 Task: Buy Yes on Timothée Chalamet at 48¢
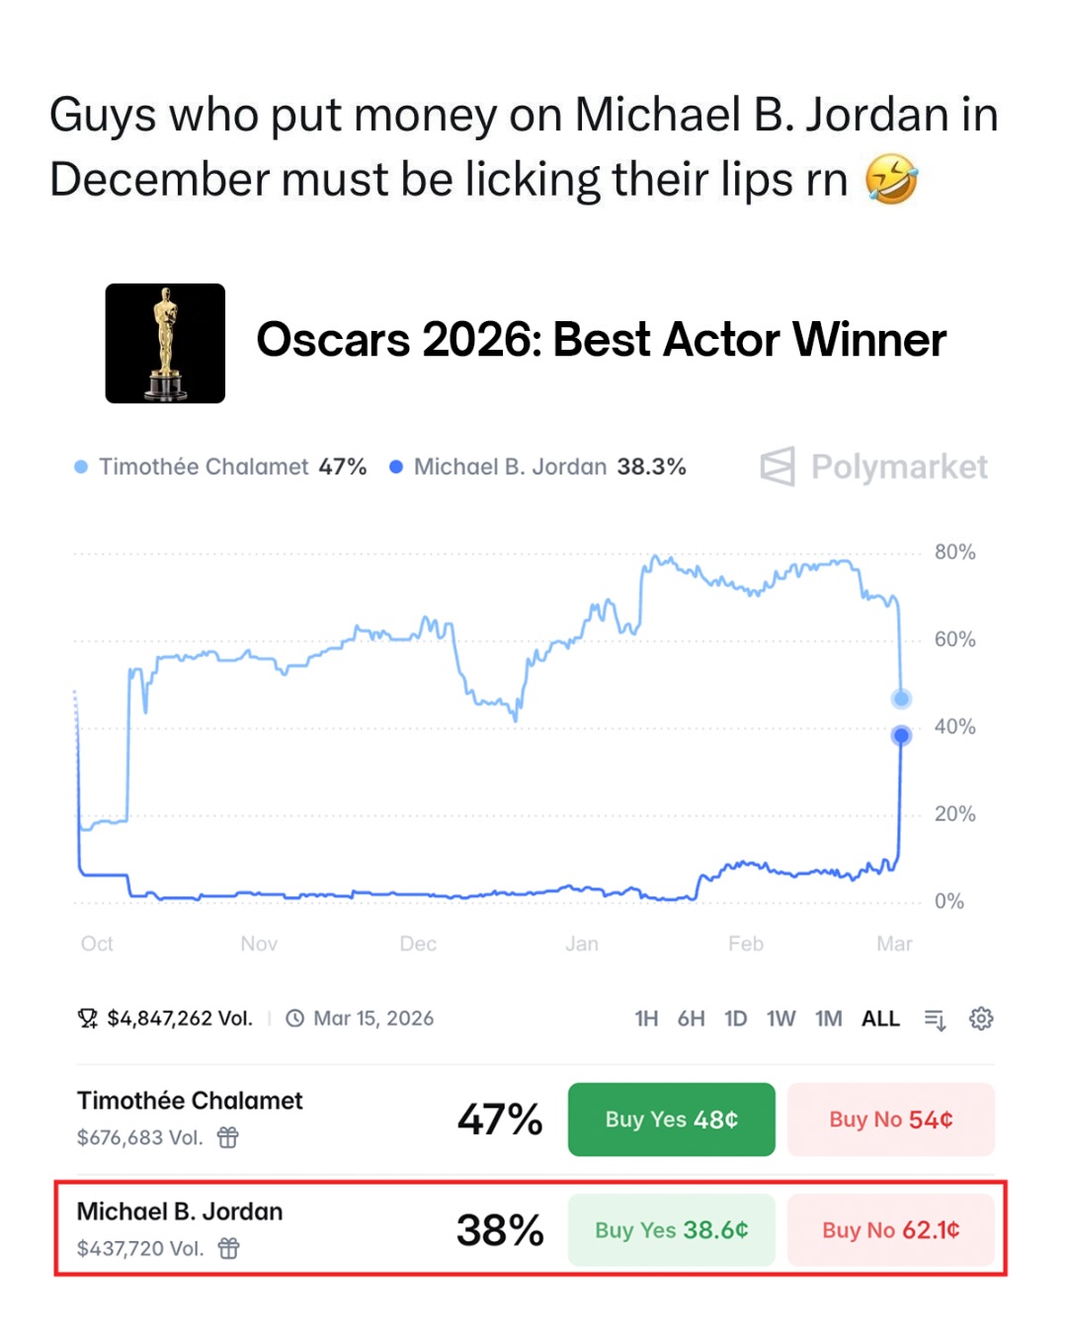pos(671,1120)
